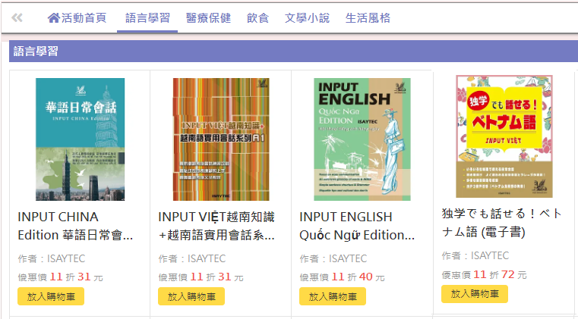Click the 31 元 price of INPUT VIỆT
This screenshot has height=319, width=578.
(231, 277)
